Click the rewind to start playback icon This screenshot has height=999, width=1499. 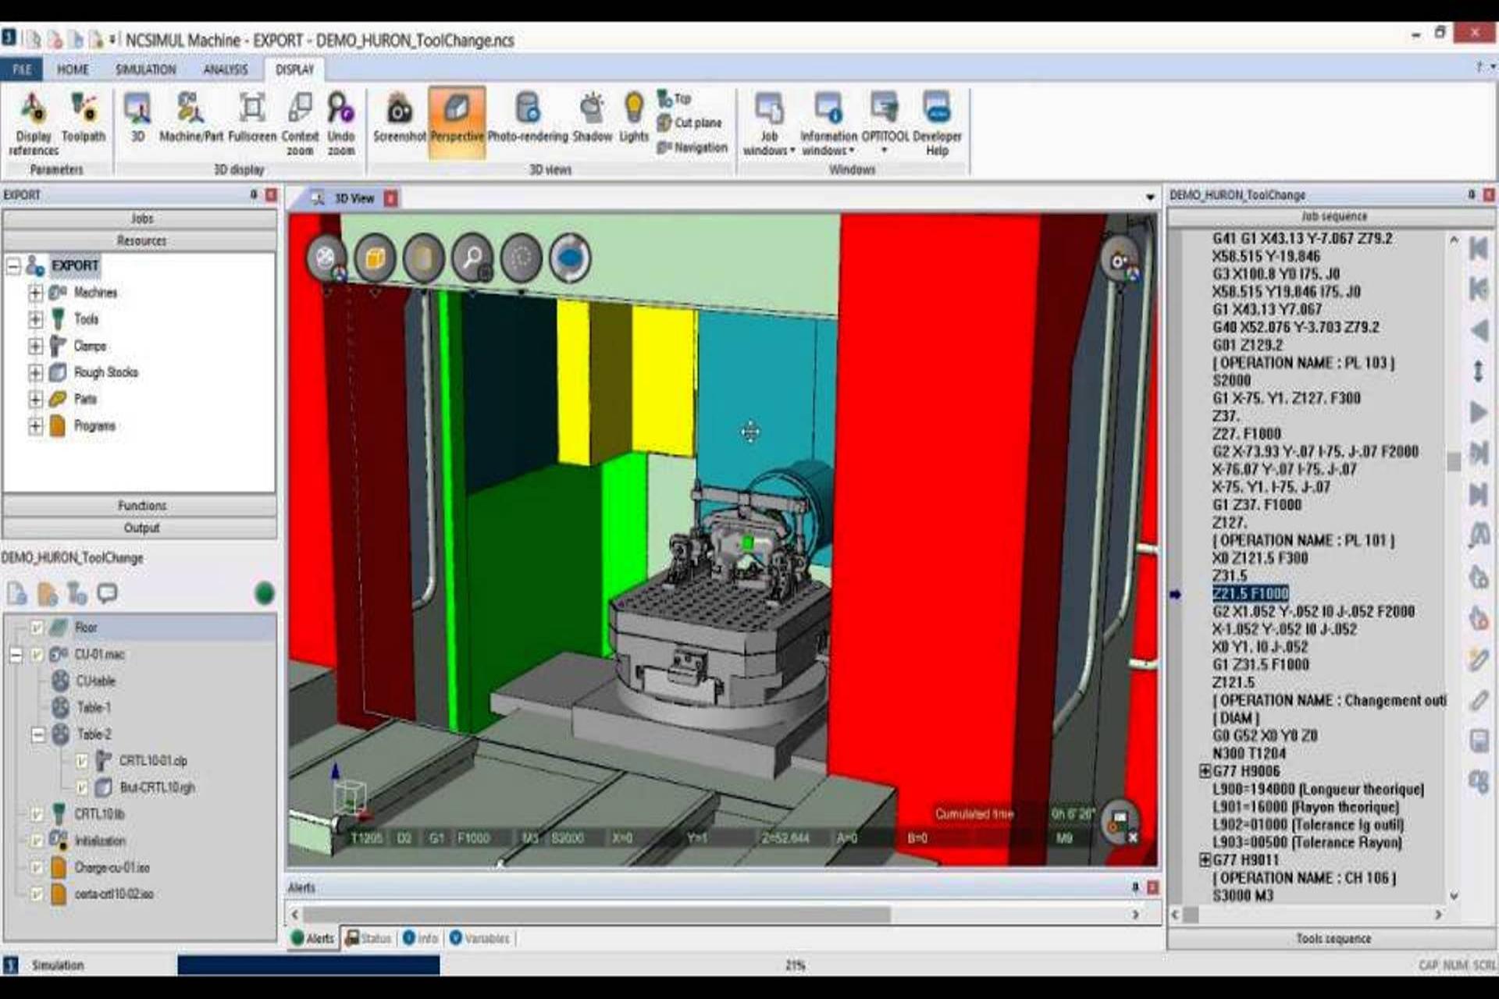[x=1478, y=249]
